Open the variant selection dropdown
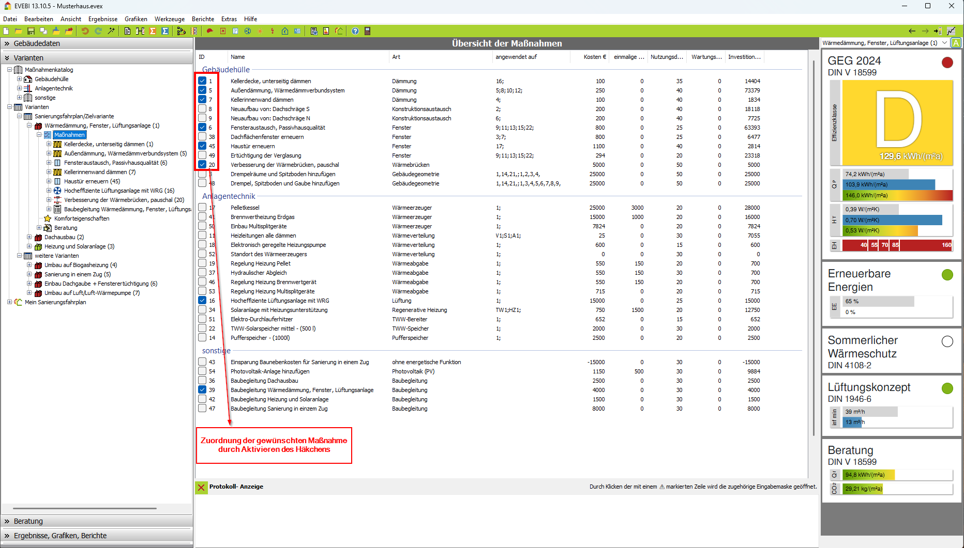This screenshot has width=964, height=548. click(x=944, y=43)
